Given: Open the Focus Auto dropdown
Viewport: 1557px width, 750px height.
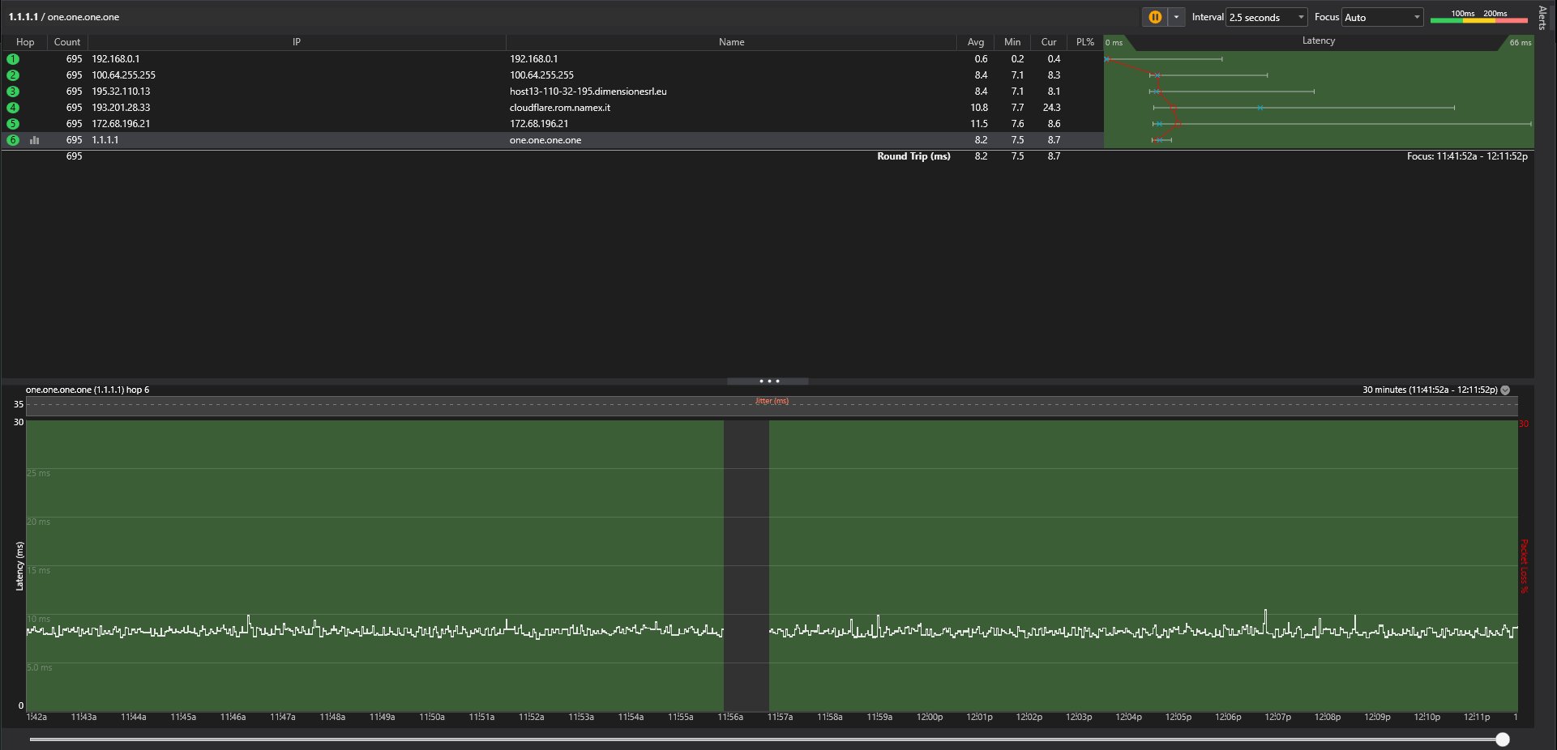Looking at the screenshot, I should click(x=1382, y=17).
